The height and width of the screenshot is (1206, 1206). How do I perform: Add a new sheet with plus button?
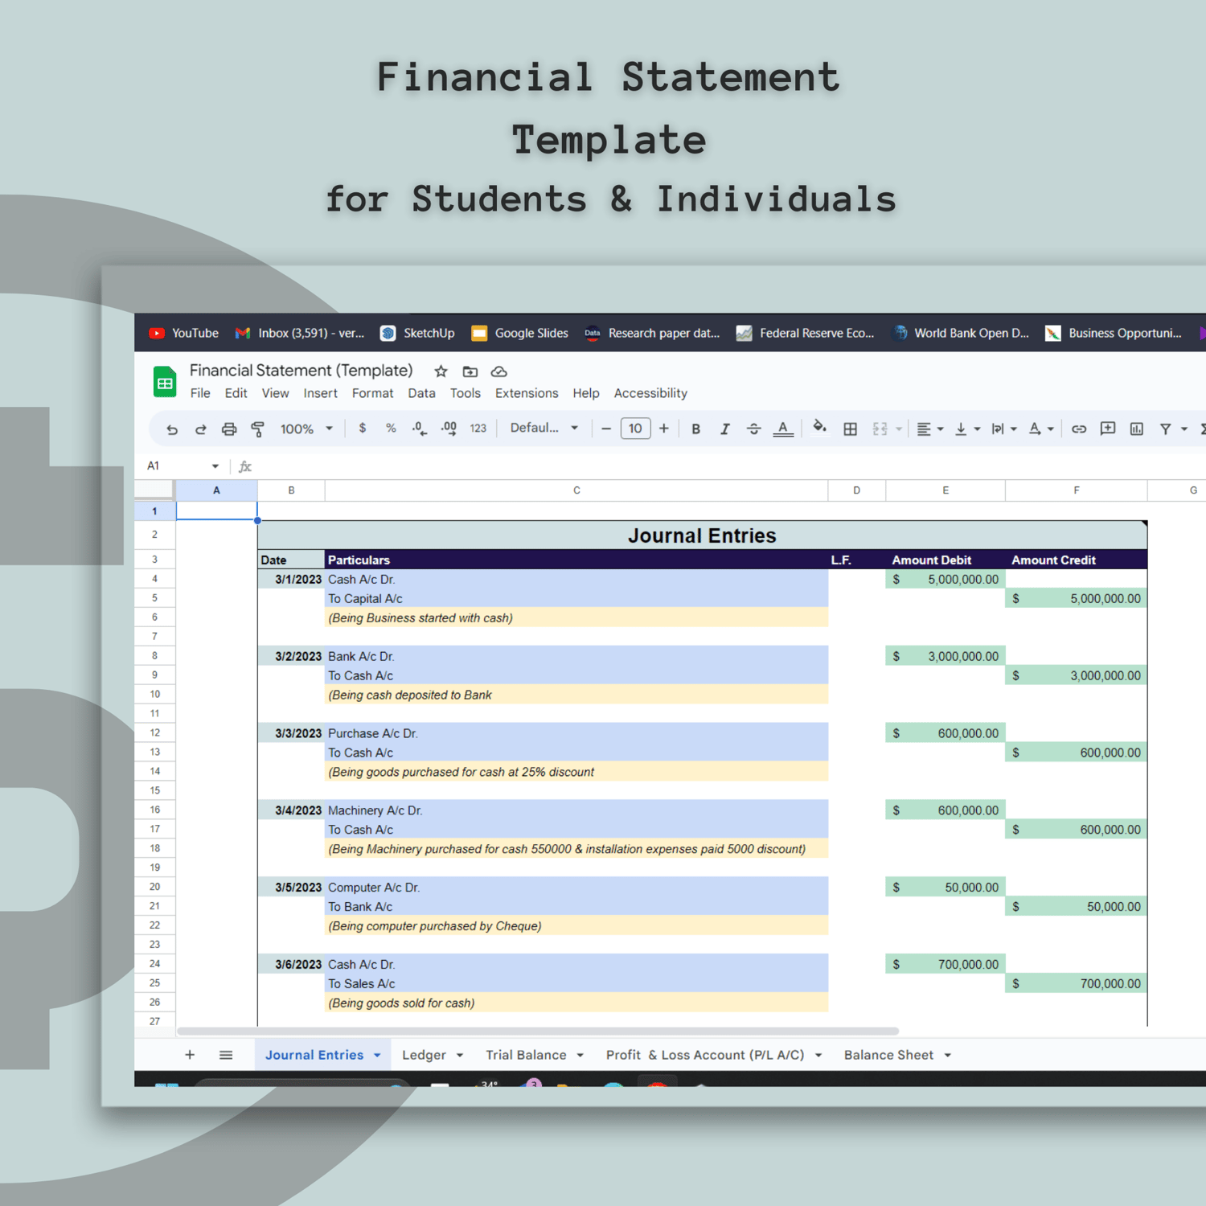point(190,1055)
